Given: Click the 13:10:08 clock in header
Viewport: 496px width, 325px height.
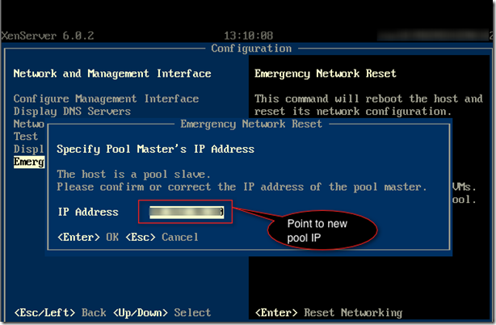Looking at the screenshot, I should pos(248,36).
